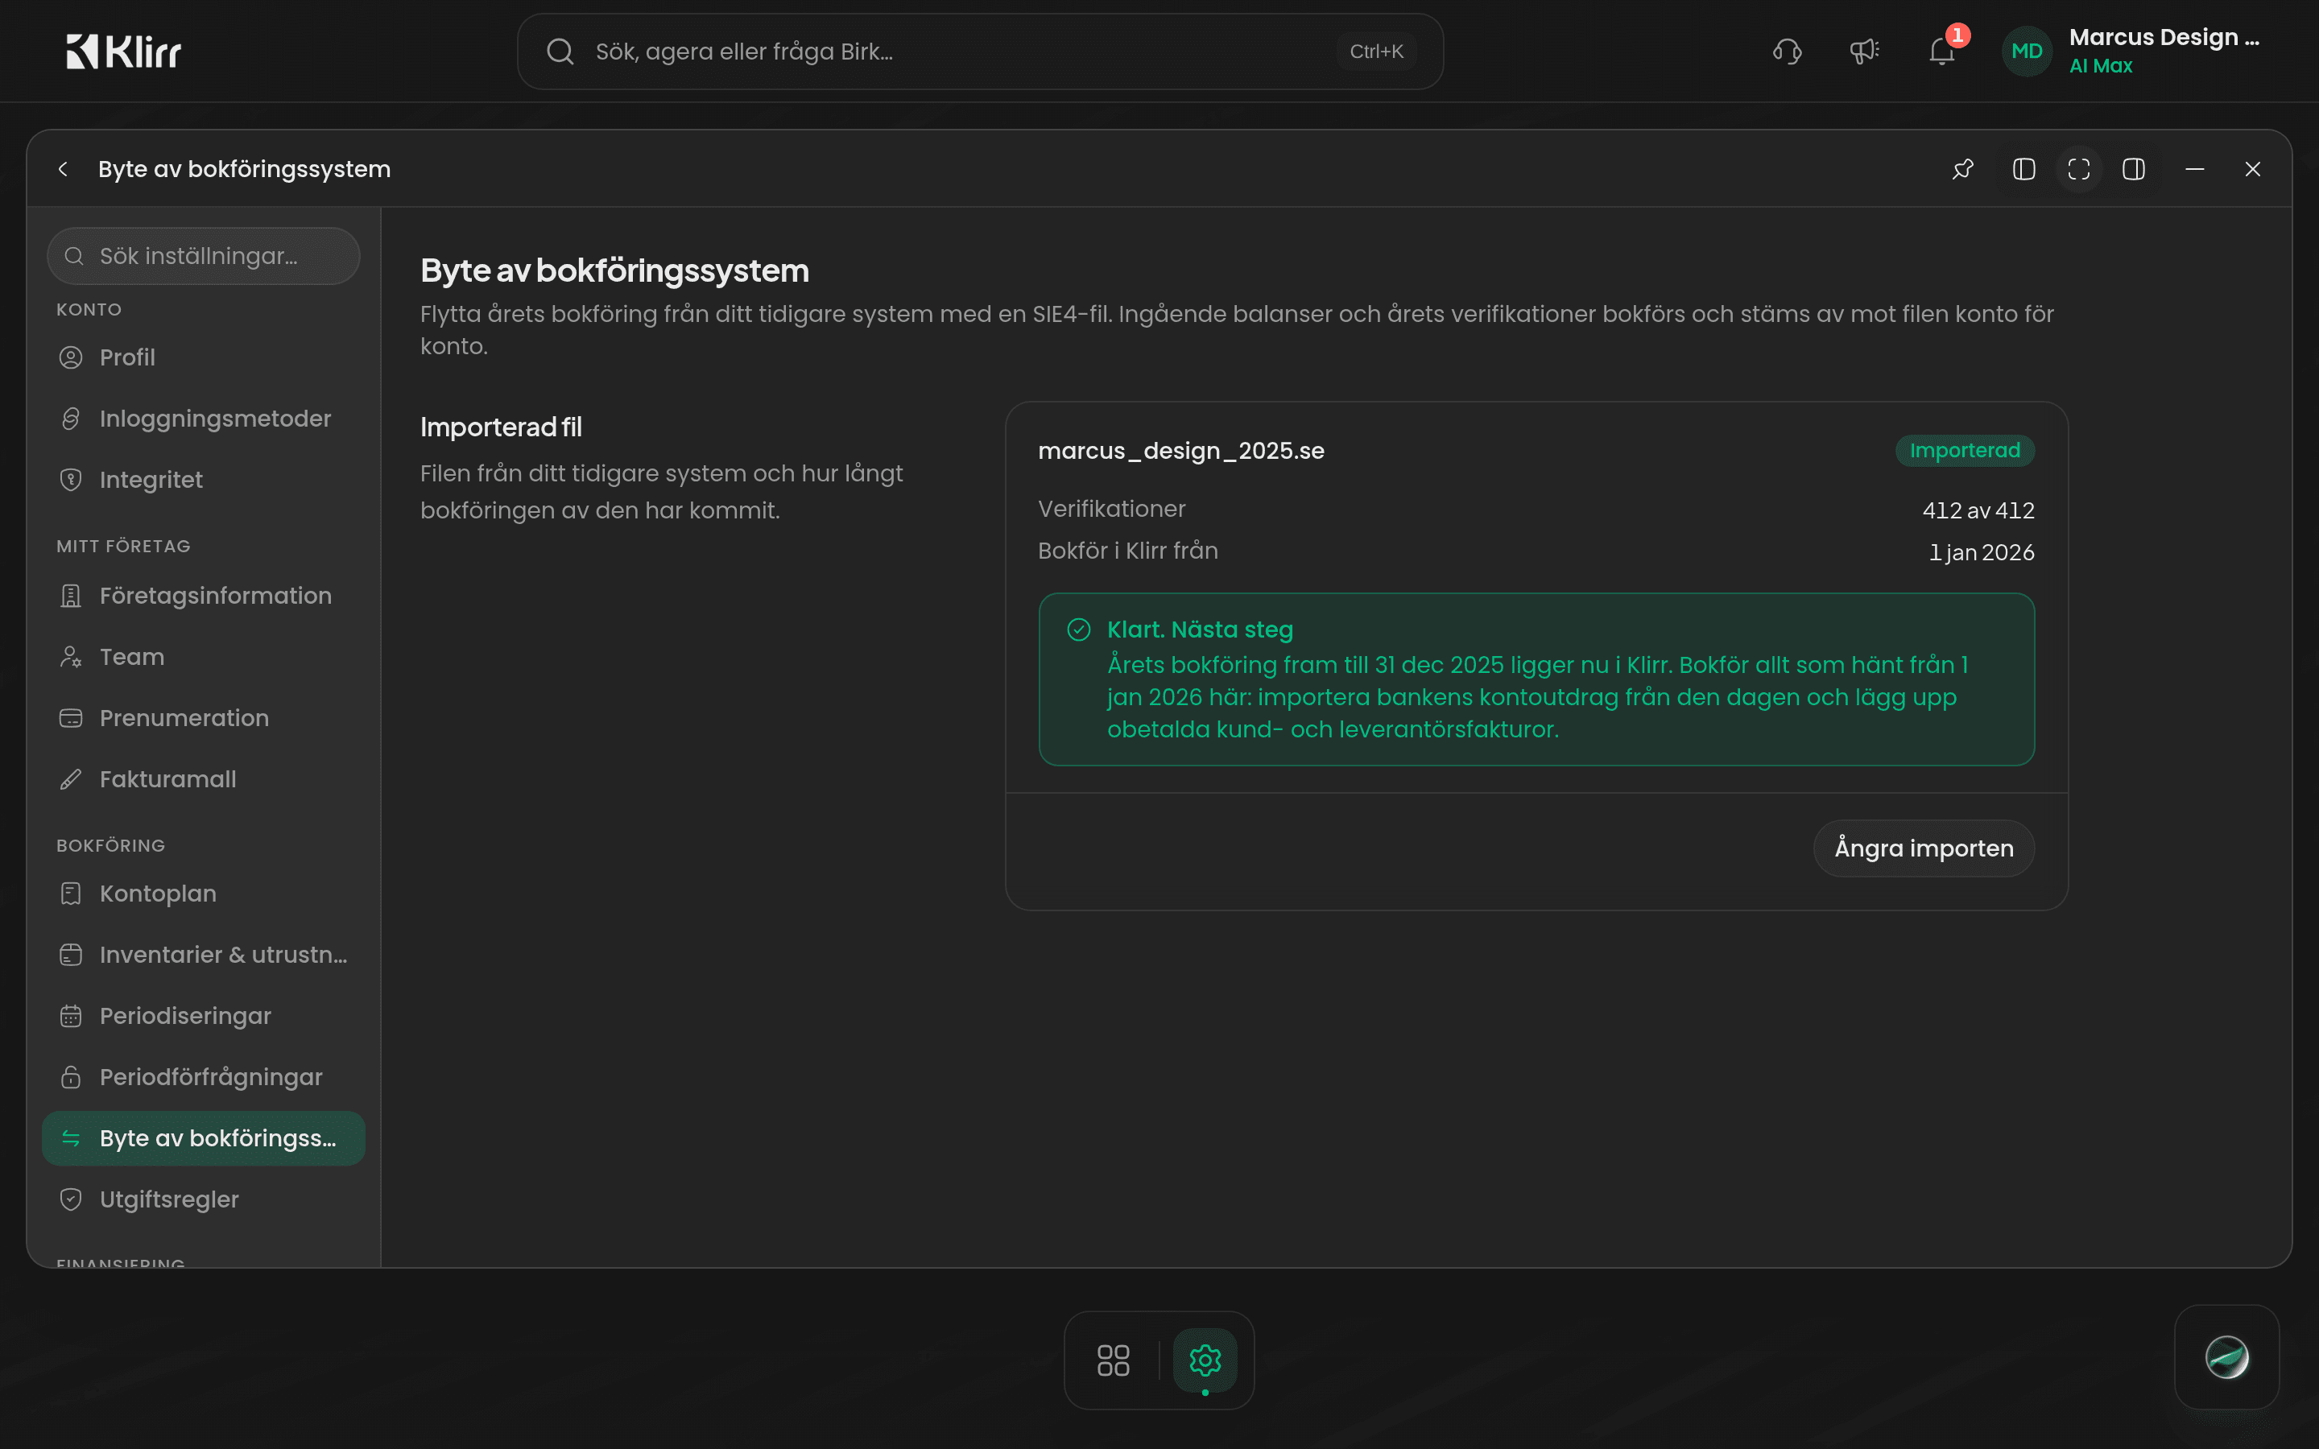The height and width of the screenshot is (1449, 2319).
Task: Click the settings gear in dock
Action: click(1205, 1360)
